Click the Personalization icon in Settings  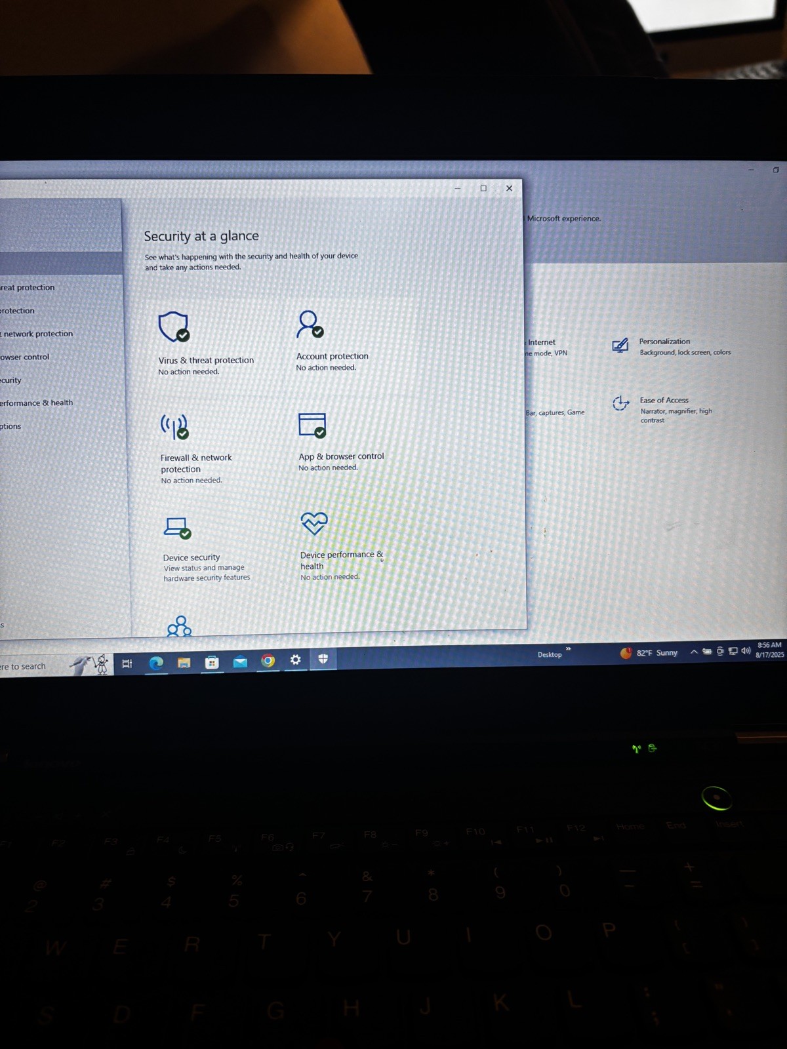[620, 346]
